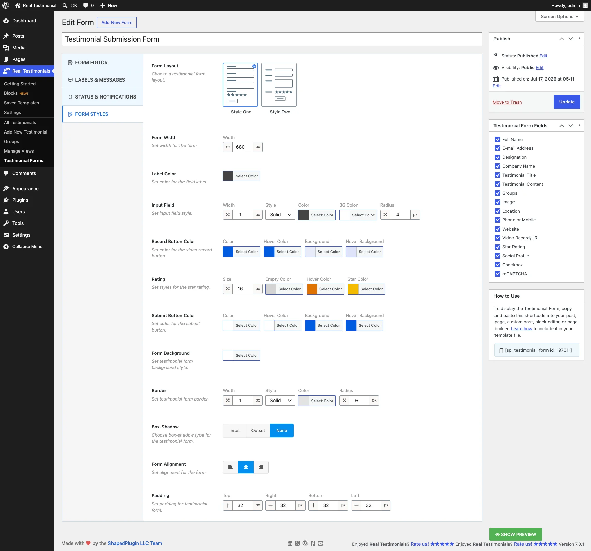Viewport: 591px width, 551px height.
Task: Toggle the reCAPTCHA checkbox
Action: (x=498, y=274)
